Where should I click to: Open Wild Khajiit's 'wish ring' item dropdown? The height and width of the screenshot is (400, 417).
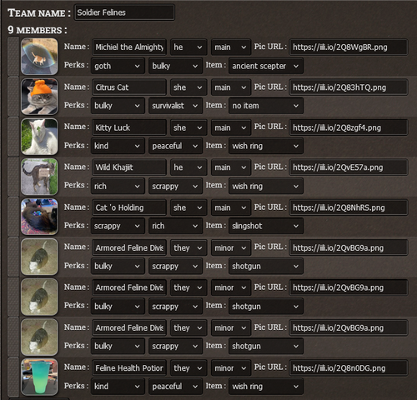coord(266,187)
